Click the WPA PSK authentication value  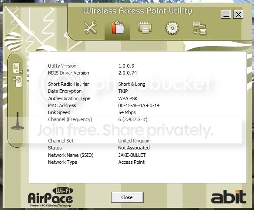pyautogui.click(x=128, y=98)
